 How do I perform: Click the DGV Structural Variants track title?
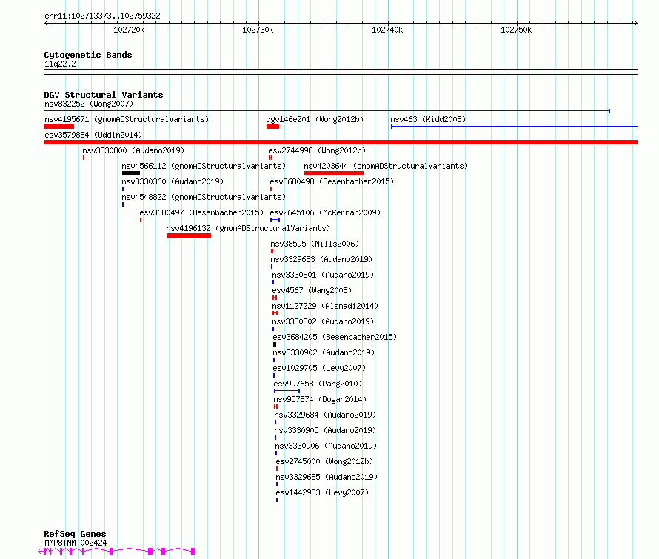[x=104, y=95]
